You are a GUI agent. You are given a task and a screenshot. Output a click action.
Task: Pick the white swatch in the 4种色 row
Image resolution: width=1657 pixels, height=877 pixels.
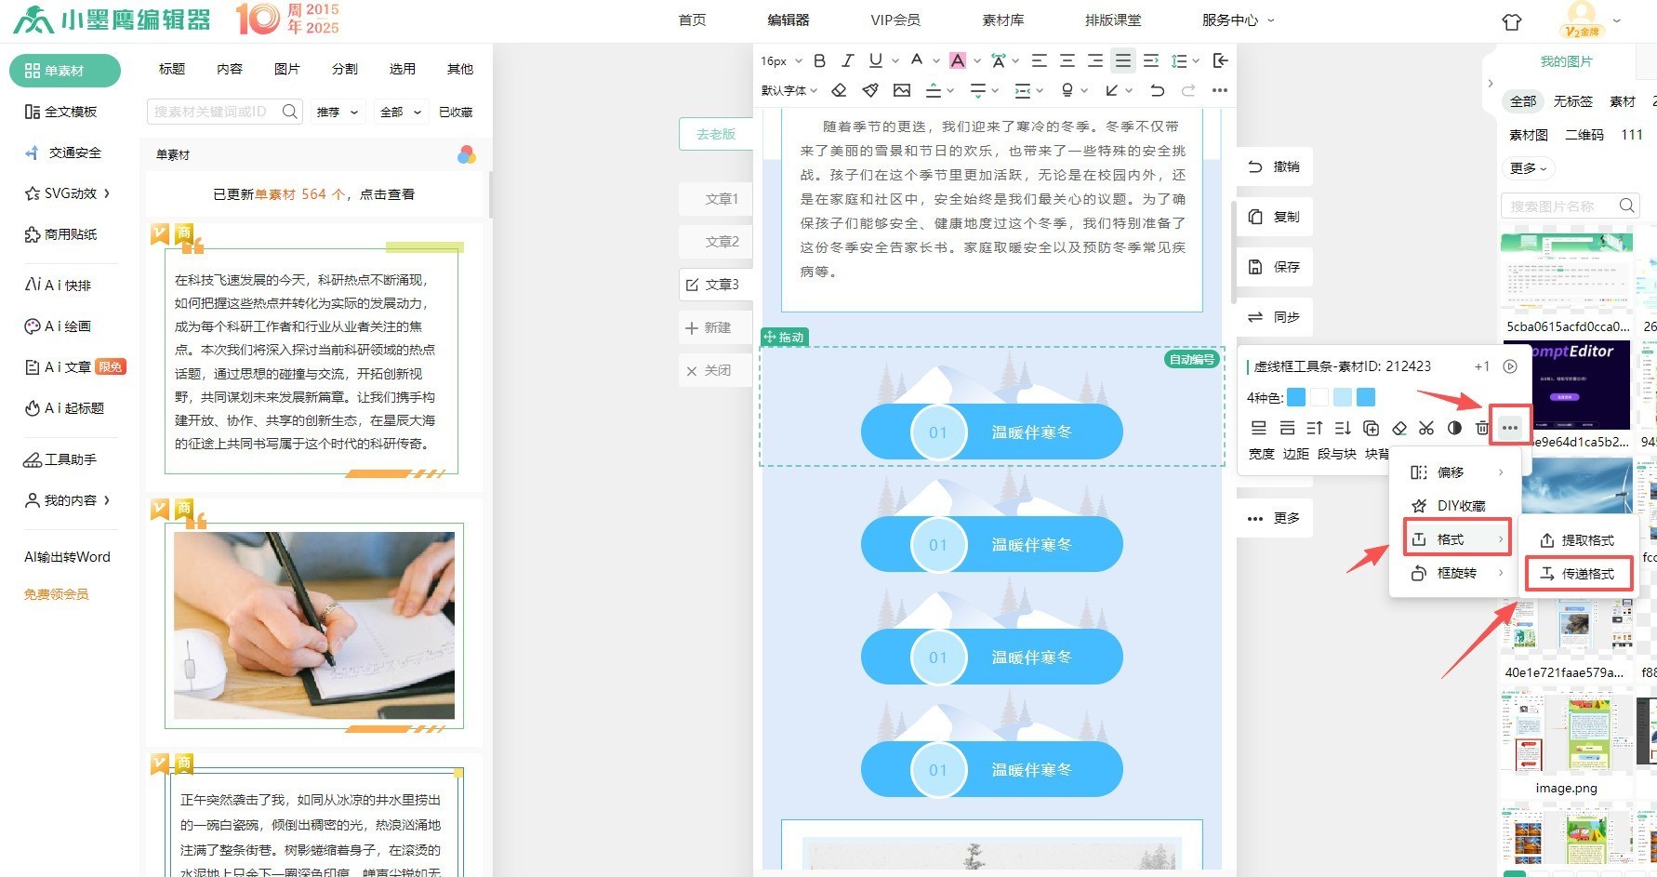click(1319, 398)
